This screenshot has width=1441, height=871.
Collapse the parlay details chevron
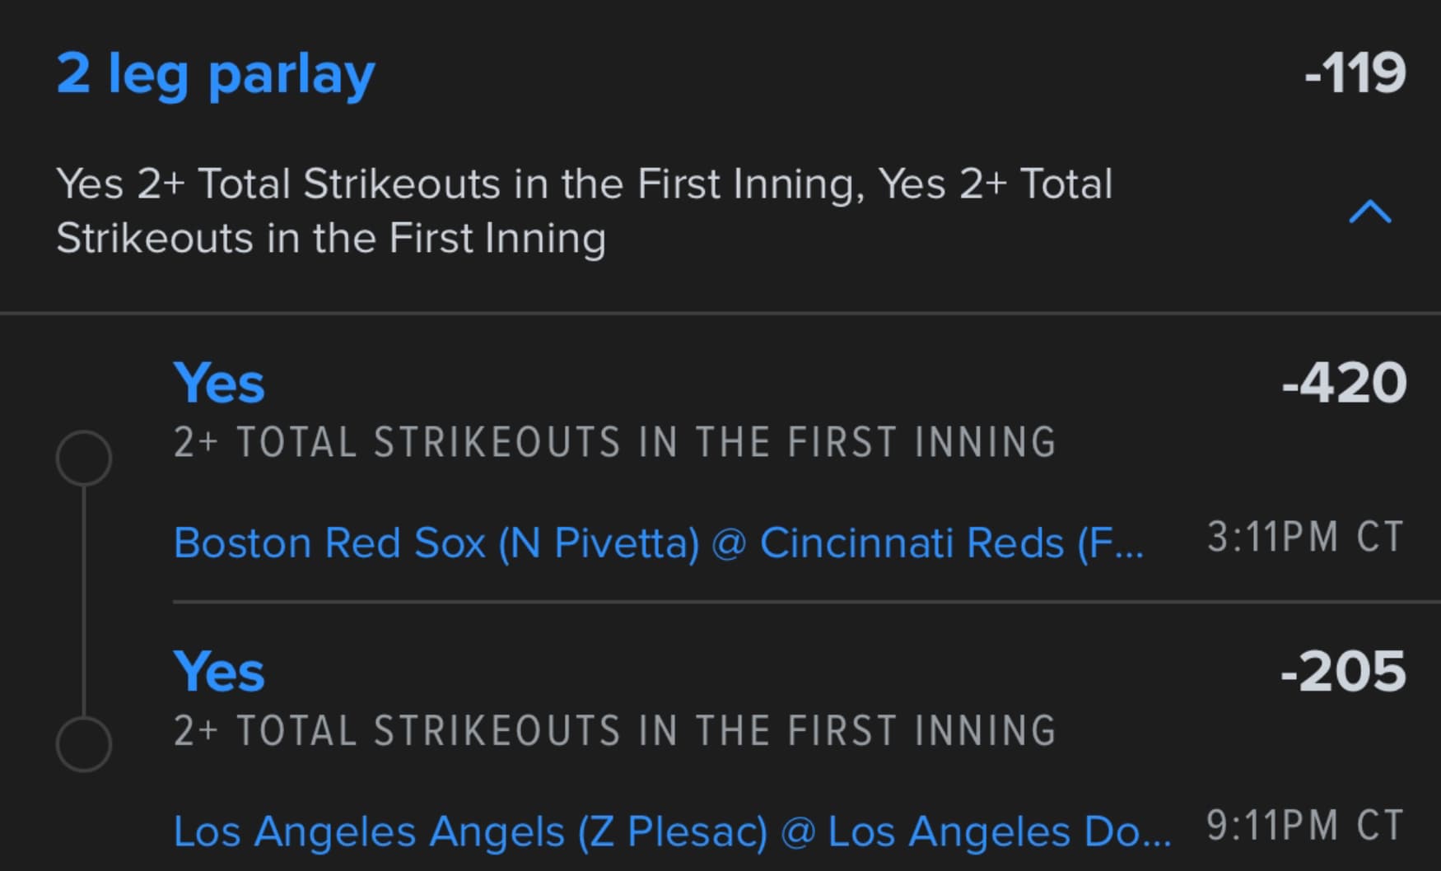pos(1370,212)
